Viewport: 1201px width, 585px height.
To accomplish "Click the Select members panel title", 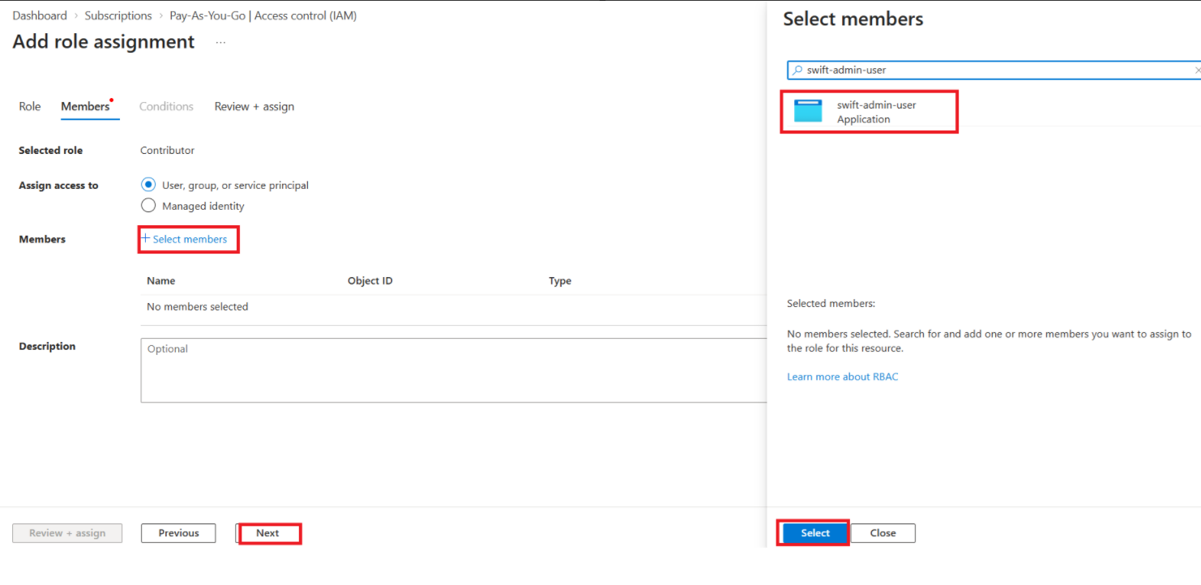I will coord(853,19).
